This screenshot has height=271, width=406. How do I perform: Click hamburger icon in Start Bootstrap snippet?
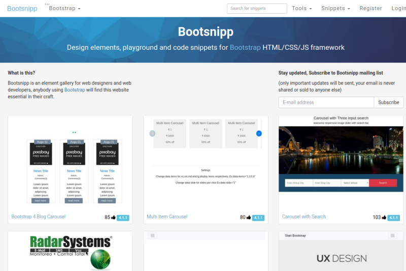pyautogui.click(x=392, y=235)
